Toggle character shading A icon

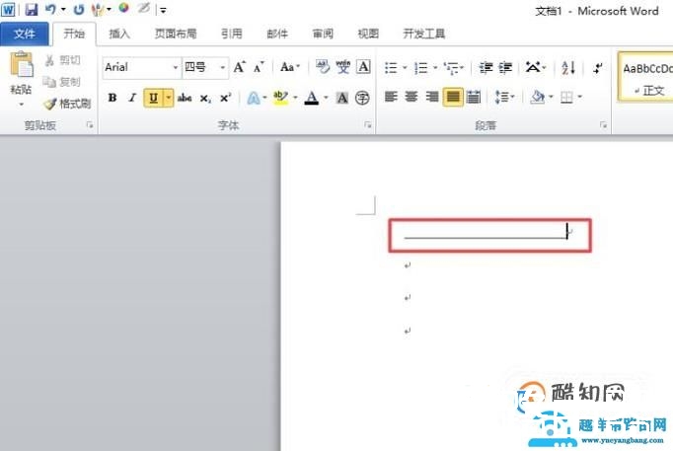click(342, 99)
